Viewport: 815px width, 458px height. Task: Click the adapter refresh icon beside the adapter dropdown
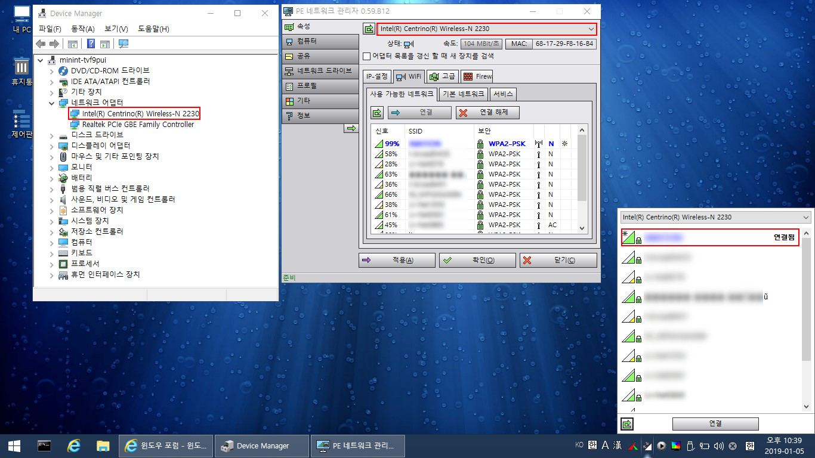(x=369, y=29)
